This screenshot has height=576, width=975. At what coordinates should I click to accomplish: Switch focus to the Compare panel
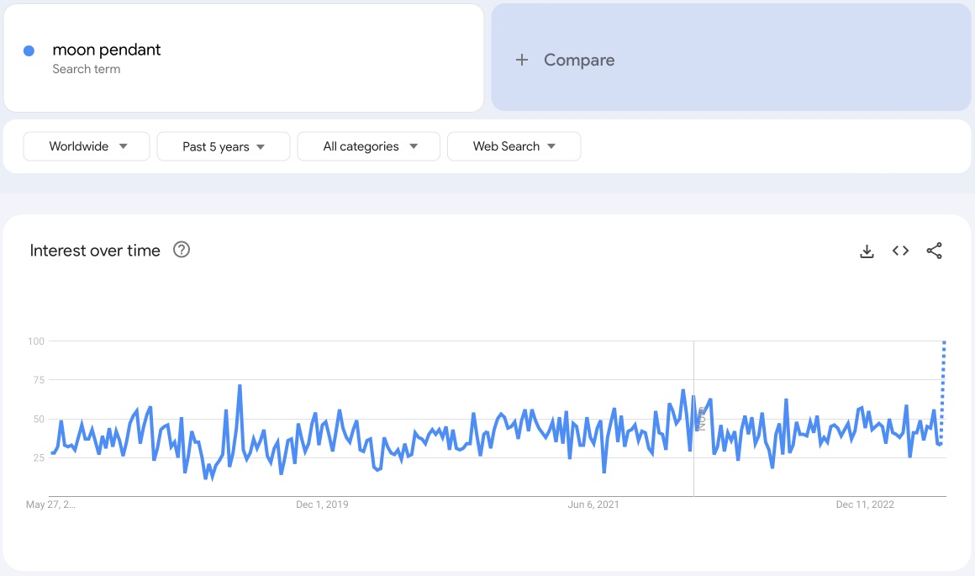(x=730, y=58)
